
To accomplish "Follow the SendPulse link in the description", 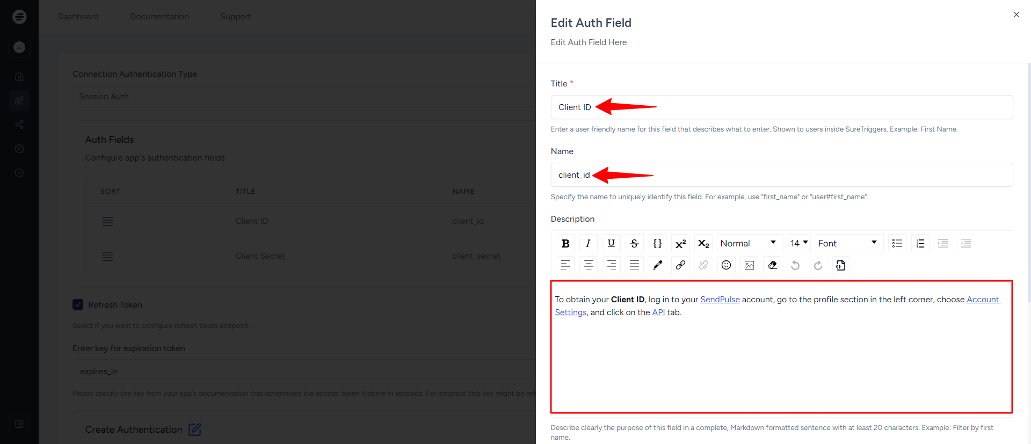I will (x=720, y=300).
